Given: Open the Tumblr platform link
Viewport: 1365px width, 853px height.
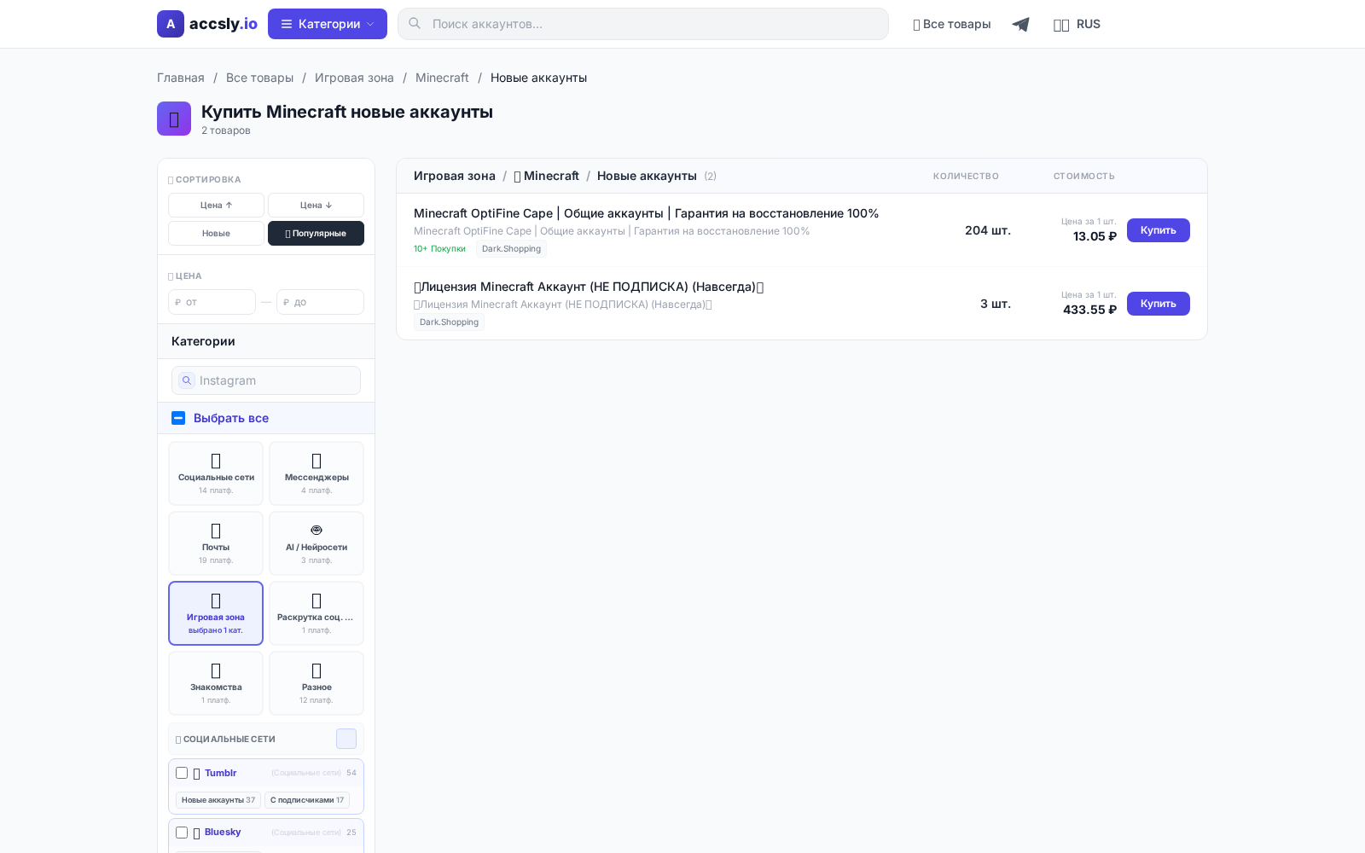Looking at the screenshot, I should click(220, 773).
